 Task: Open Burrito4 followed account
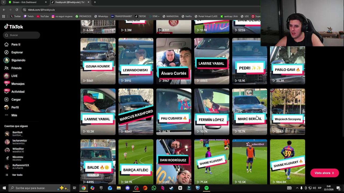click(x=17, y=133)
